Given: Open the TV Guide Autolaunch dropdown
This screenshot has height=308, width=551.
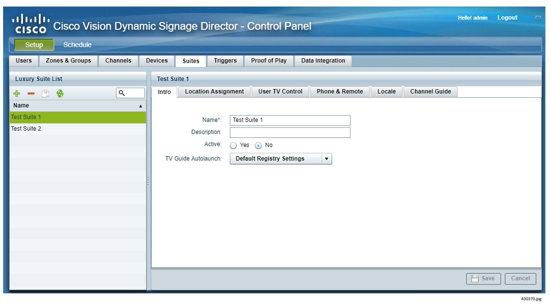Looking at the screenshot, I should 281,159.
